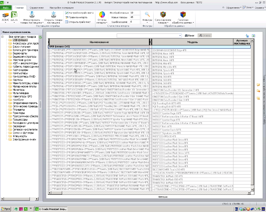This screenshot has width=266, height=212.
Task: Click the refresh icon beside category tree
Action: click(40, 37)
